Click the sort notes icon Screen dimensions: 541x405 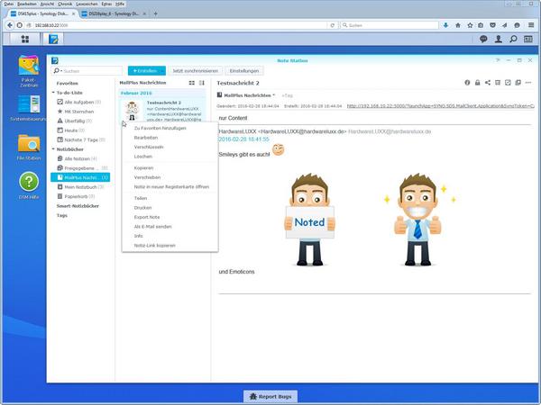202,83
